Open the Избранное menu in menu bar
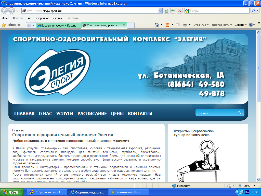The image size is (261, 196). 42,18
